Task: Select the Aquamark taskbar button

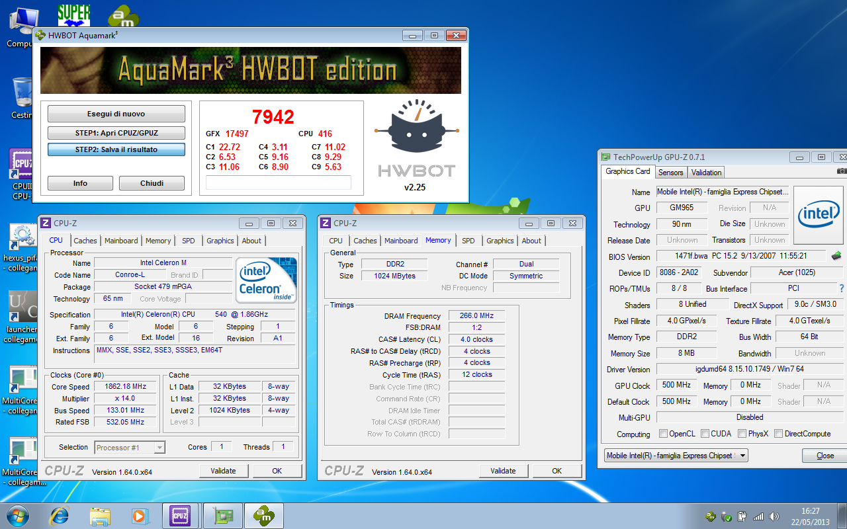Action: [263, 515]
